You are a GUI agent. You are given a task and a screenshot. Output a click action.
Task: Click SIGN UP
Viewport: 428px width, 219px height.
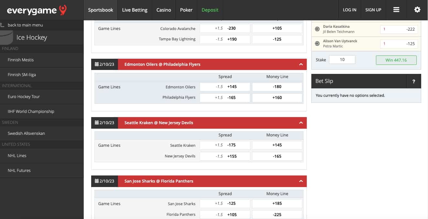click(373, 10)
